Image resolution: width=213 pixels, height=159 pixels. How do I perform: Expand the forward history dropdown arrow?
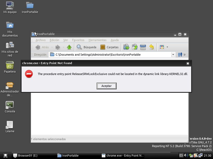(63, 47)
